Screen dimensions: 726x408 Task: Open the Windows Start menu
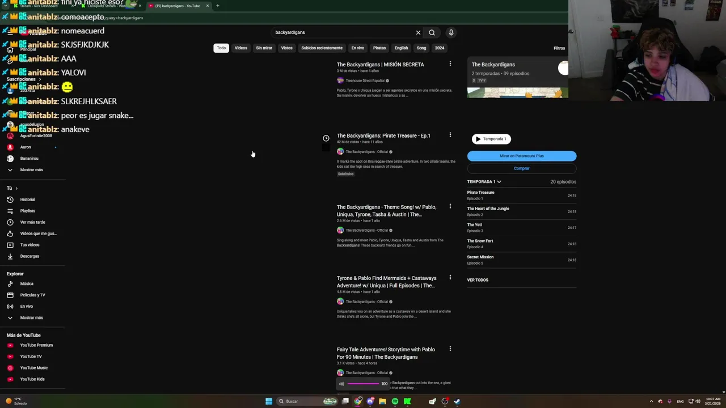click(x=269, y=401)
